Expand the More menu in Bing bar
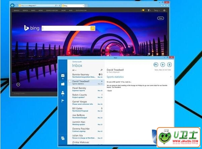 (x=64, y=10)
